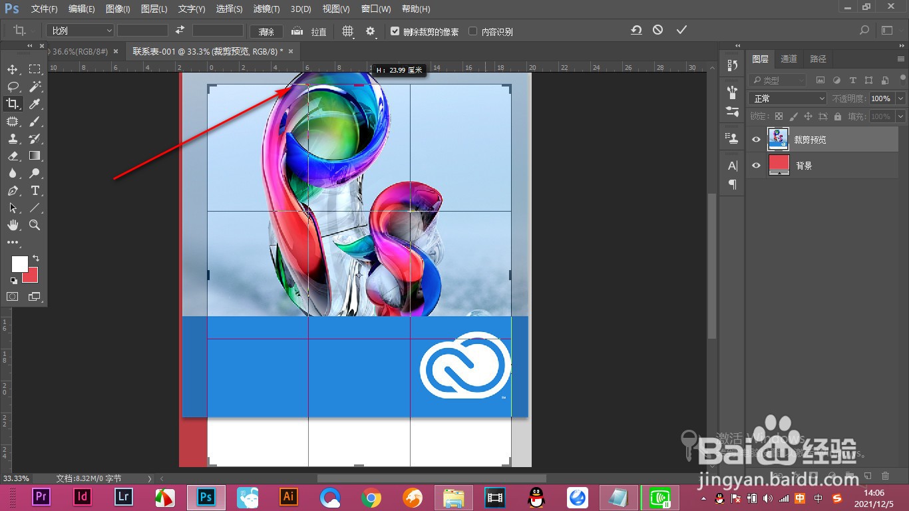Reset the crop box
The width and height of the screenshot is (909, 511).
tap(636, 30)
